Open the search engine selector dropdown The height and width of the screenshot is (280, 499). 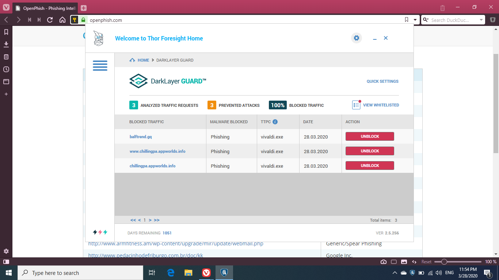click(426, 20)
